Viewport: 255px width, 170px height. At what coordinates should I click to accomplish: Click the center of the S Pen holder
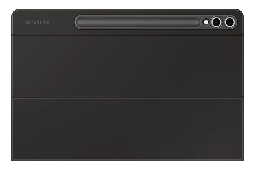pyautogui.click(x=138, y=22)
